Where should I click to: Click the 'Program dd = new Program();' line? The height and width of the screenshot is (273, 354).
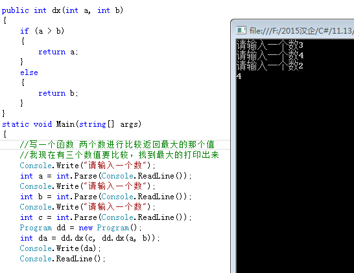(81, 228)
